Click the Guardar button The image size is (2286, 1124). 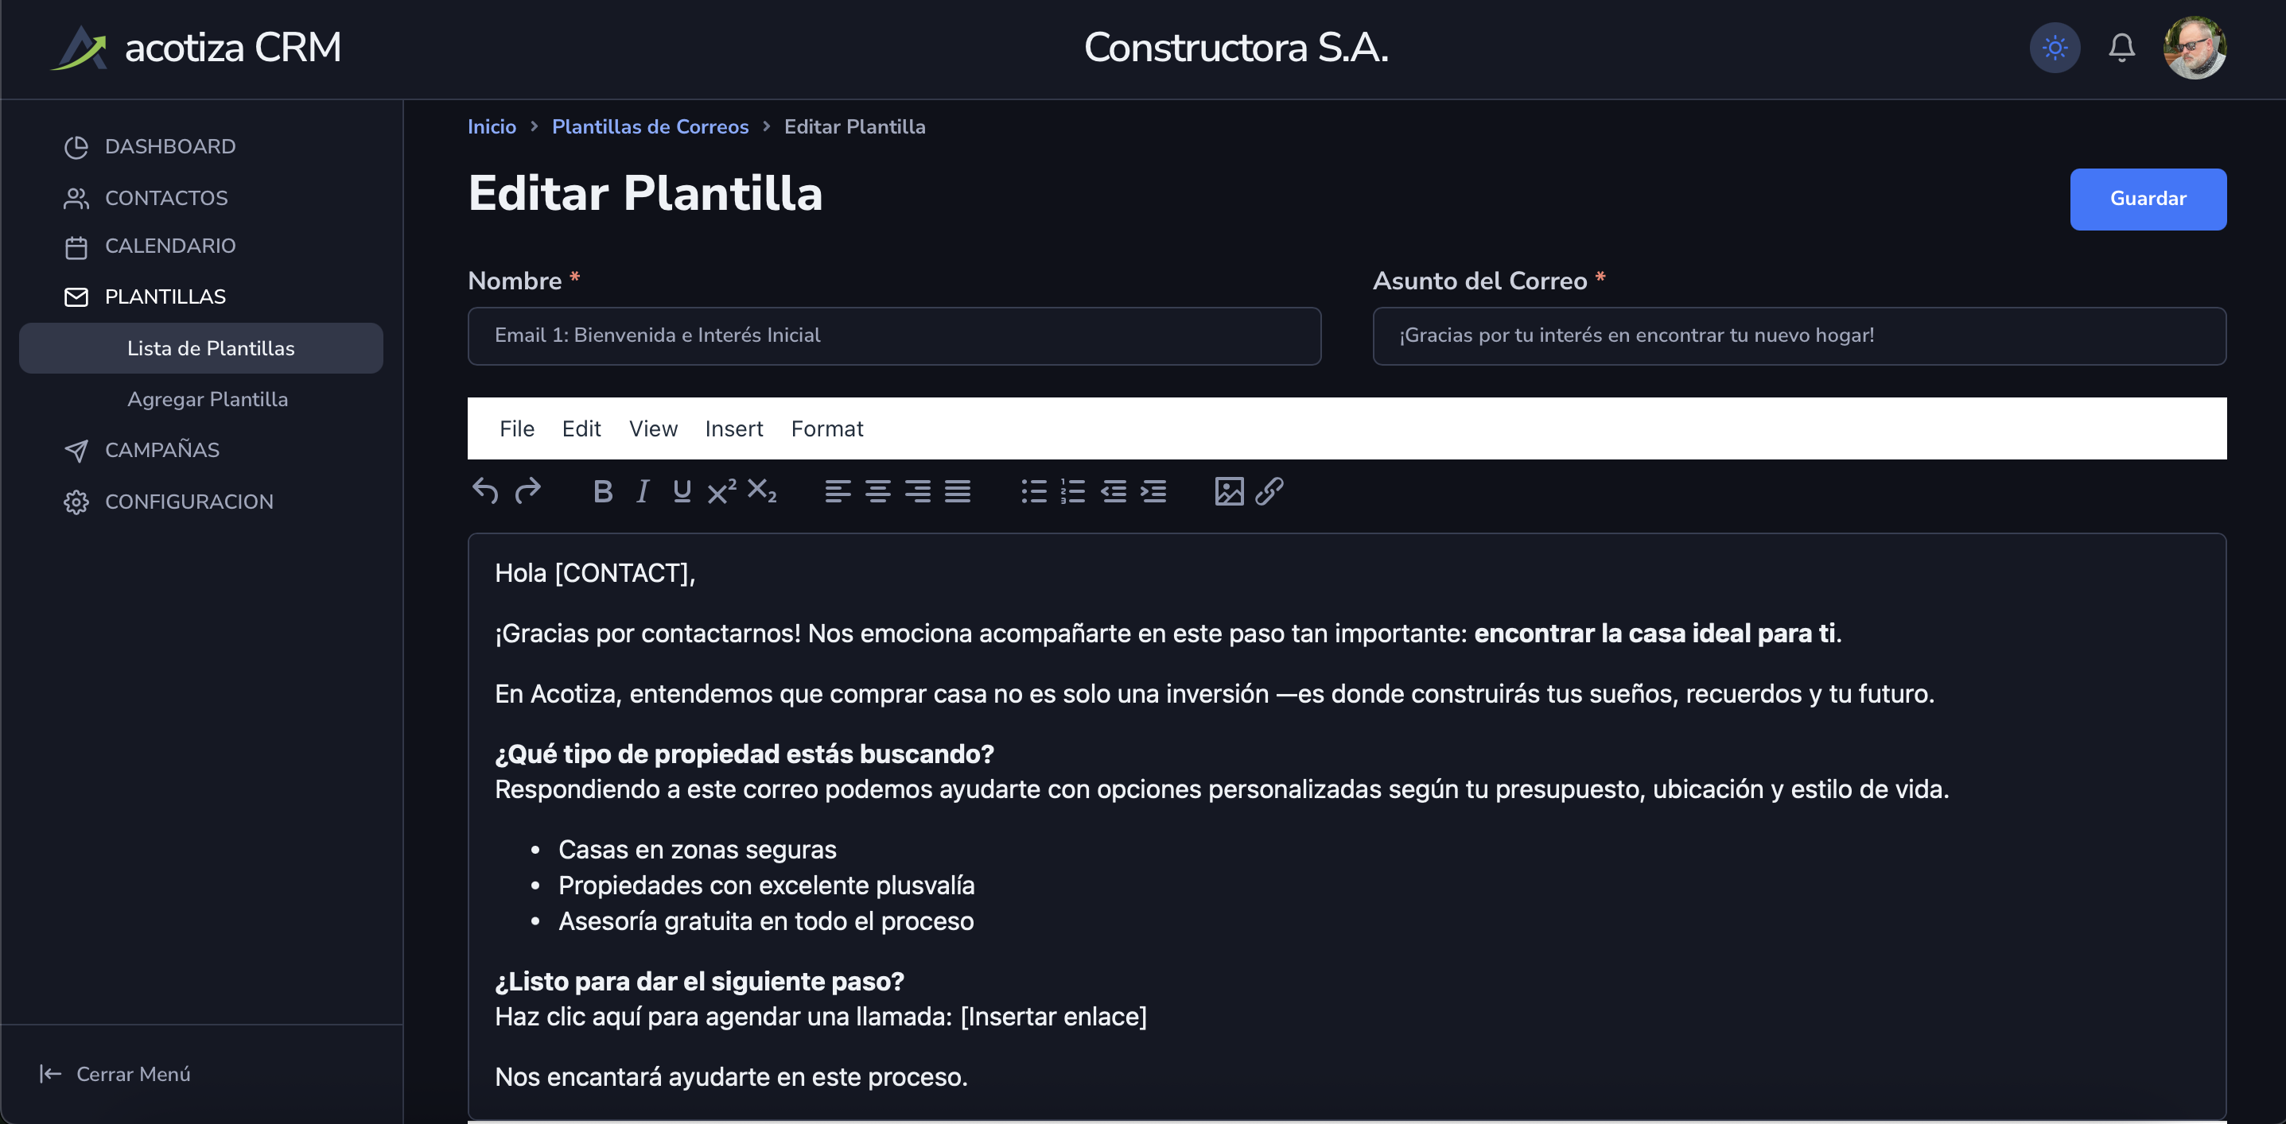pos(2148,199)
